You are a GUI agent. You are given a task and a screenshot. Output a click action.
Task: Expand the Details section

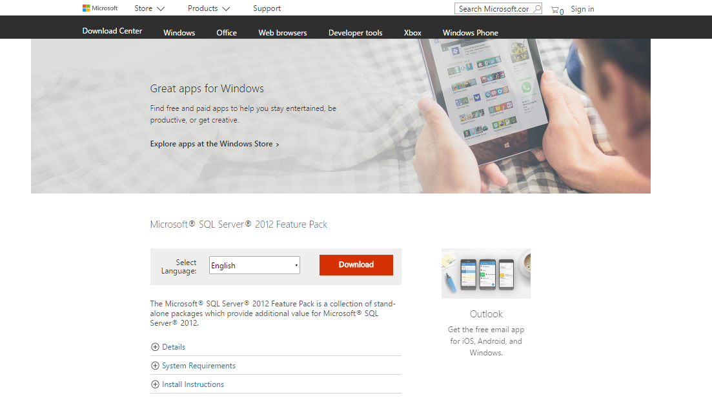(x=174, y=347)
